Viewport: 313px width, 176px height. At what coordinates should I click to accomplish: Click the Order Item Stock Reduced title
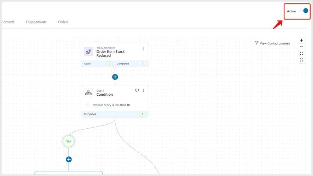(x=110, y=53)
